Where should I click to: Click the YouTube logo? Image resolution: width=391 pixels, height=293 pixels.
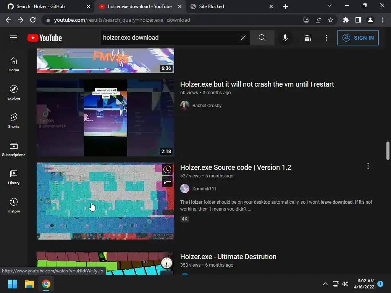[x=45, y=38]
